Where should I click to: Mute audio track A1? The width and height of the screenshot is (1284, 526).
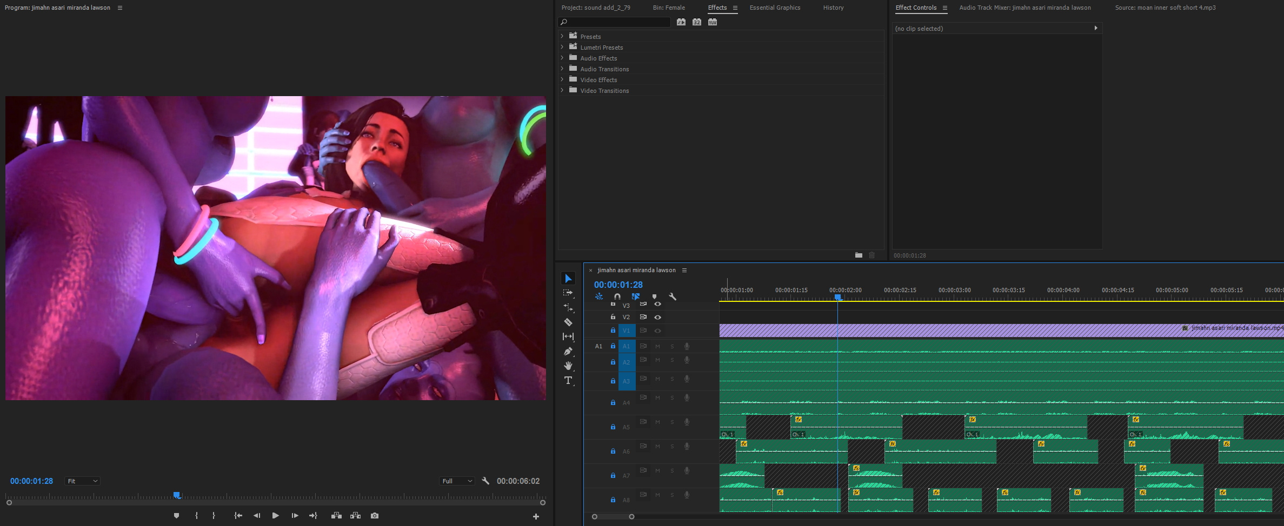[x=657, y=346]
